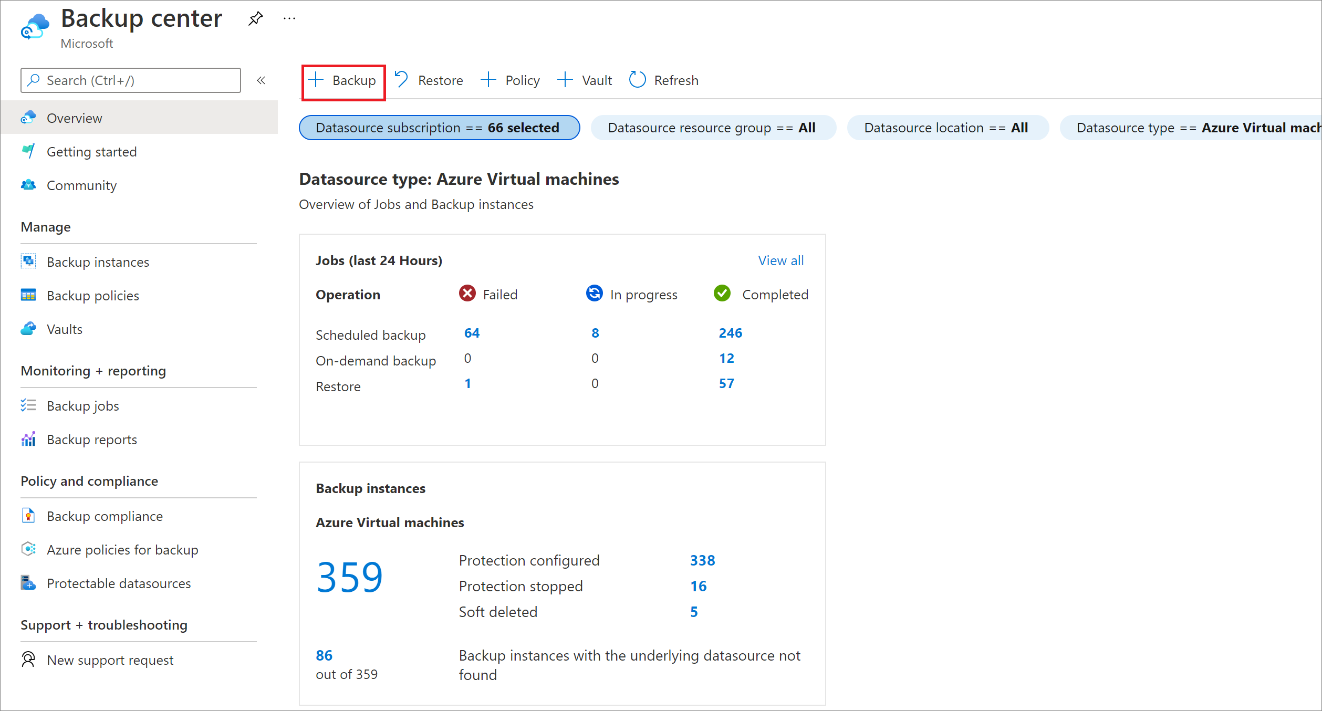Click the Backup compliance policy icon

tap(28, 516)
